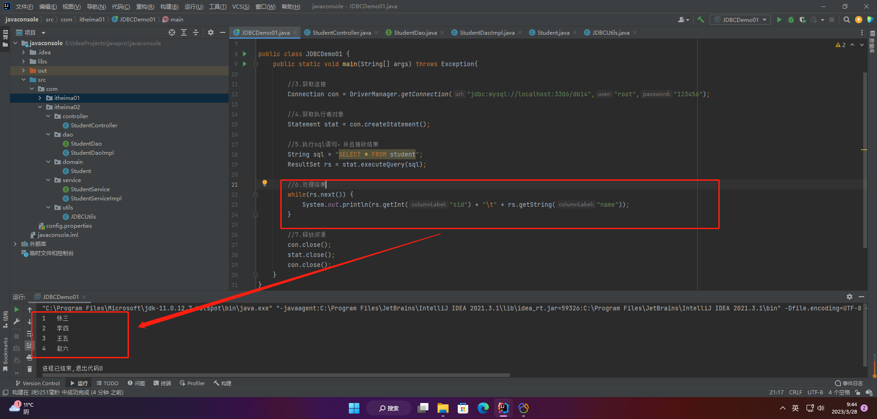Open the VCS menu
The height and width of the screenshot is (419, 877).
coord(241,6)
